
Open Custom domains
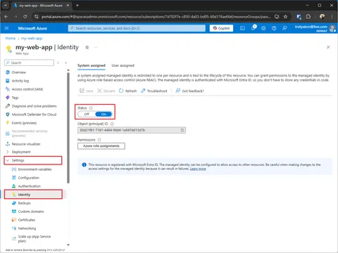pos(31,212)
